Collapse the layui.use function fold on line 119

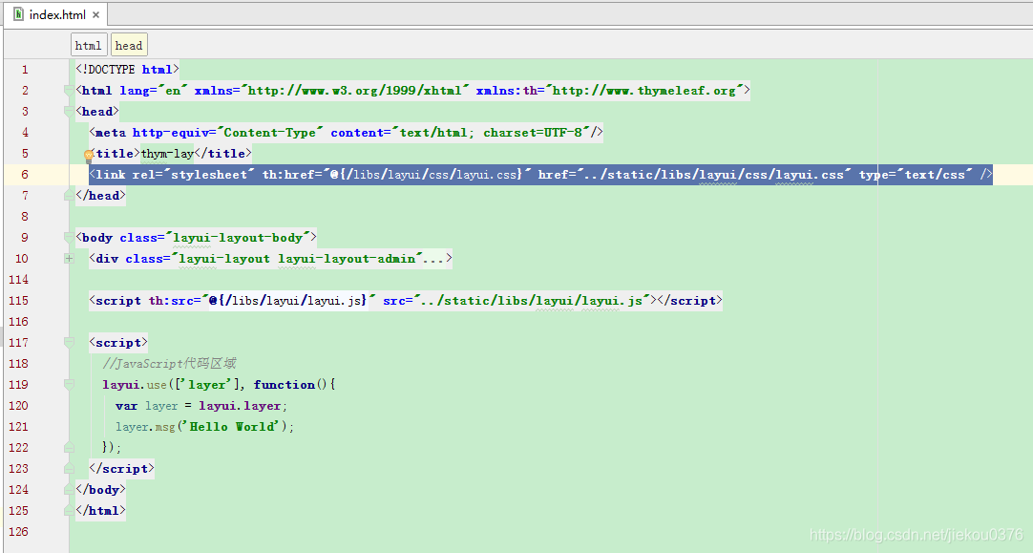click(x=69, y=384)
